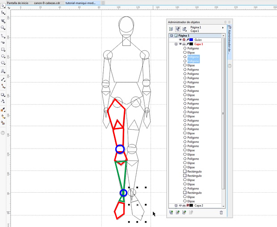The image size is (277, 227).
Task: Click the blue Guías layer color swatch
Action: click(191, 40)
